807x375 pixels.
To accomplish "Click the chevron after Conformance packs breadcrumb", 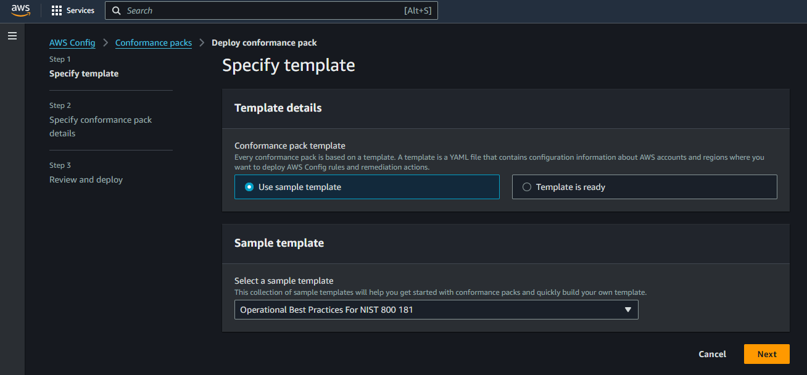I will click(202, 43).
